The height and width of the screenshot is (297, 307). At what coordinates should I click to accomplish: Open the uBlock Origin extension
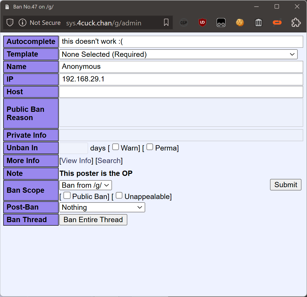202,23
